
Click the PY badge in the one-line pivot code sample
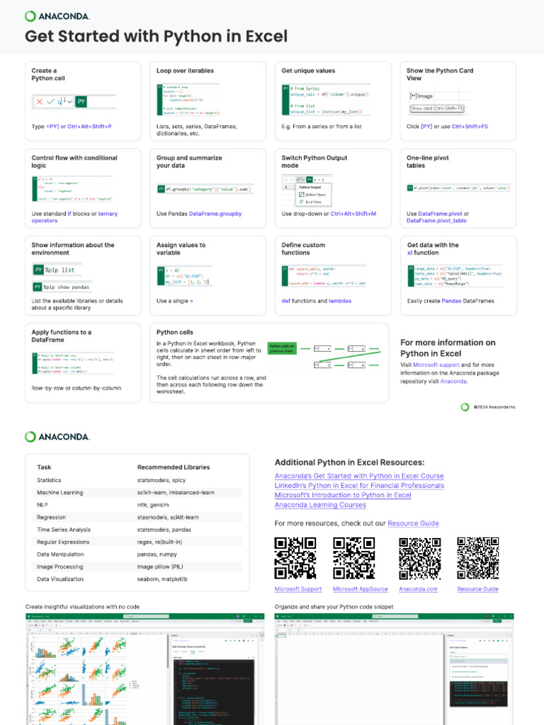click(410, 188)
